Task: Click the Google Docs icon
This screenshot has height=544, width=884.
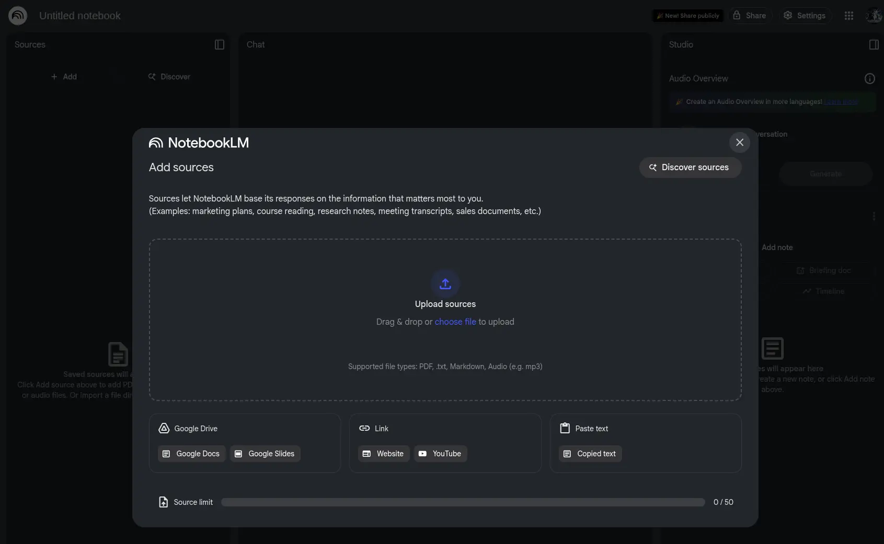Action: coord(166,454)
